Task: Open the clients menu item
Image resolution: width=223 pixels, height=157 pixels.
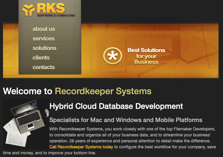Action: pos(41,57)
